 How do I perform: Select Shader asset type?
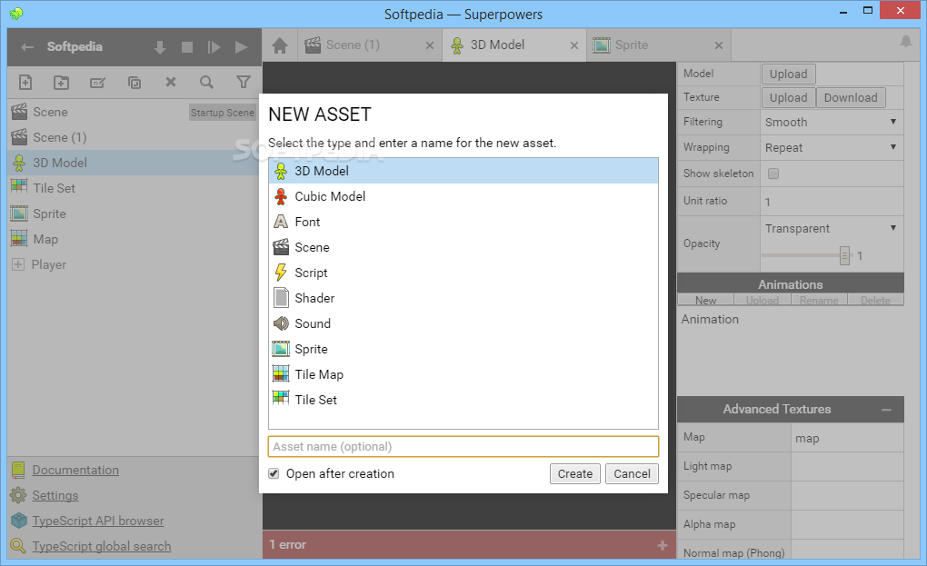[x=463, y=298]
